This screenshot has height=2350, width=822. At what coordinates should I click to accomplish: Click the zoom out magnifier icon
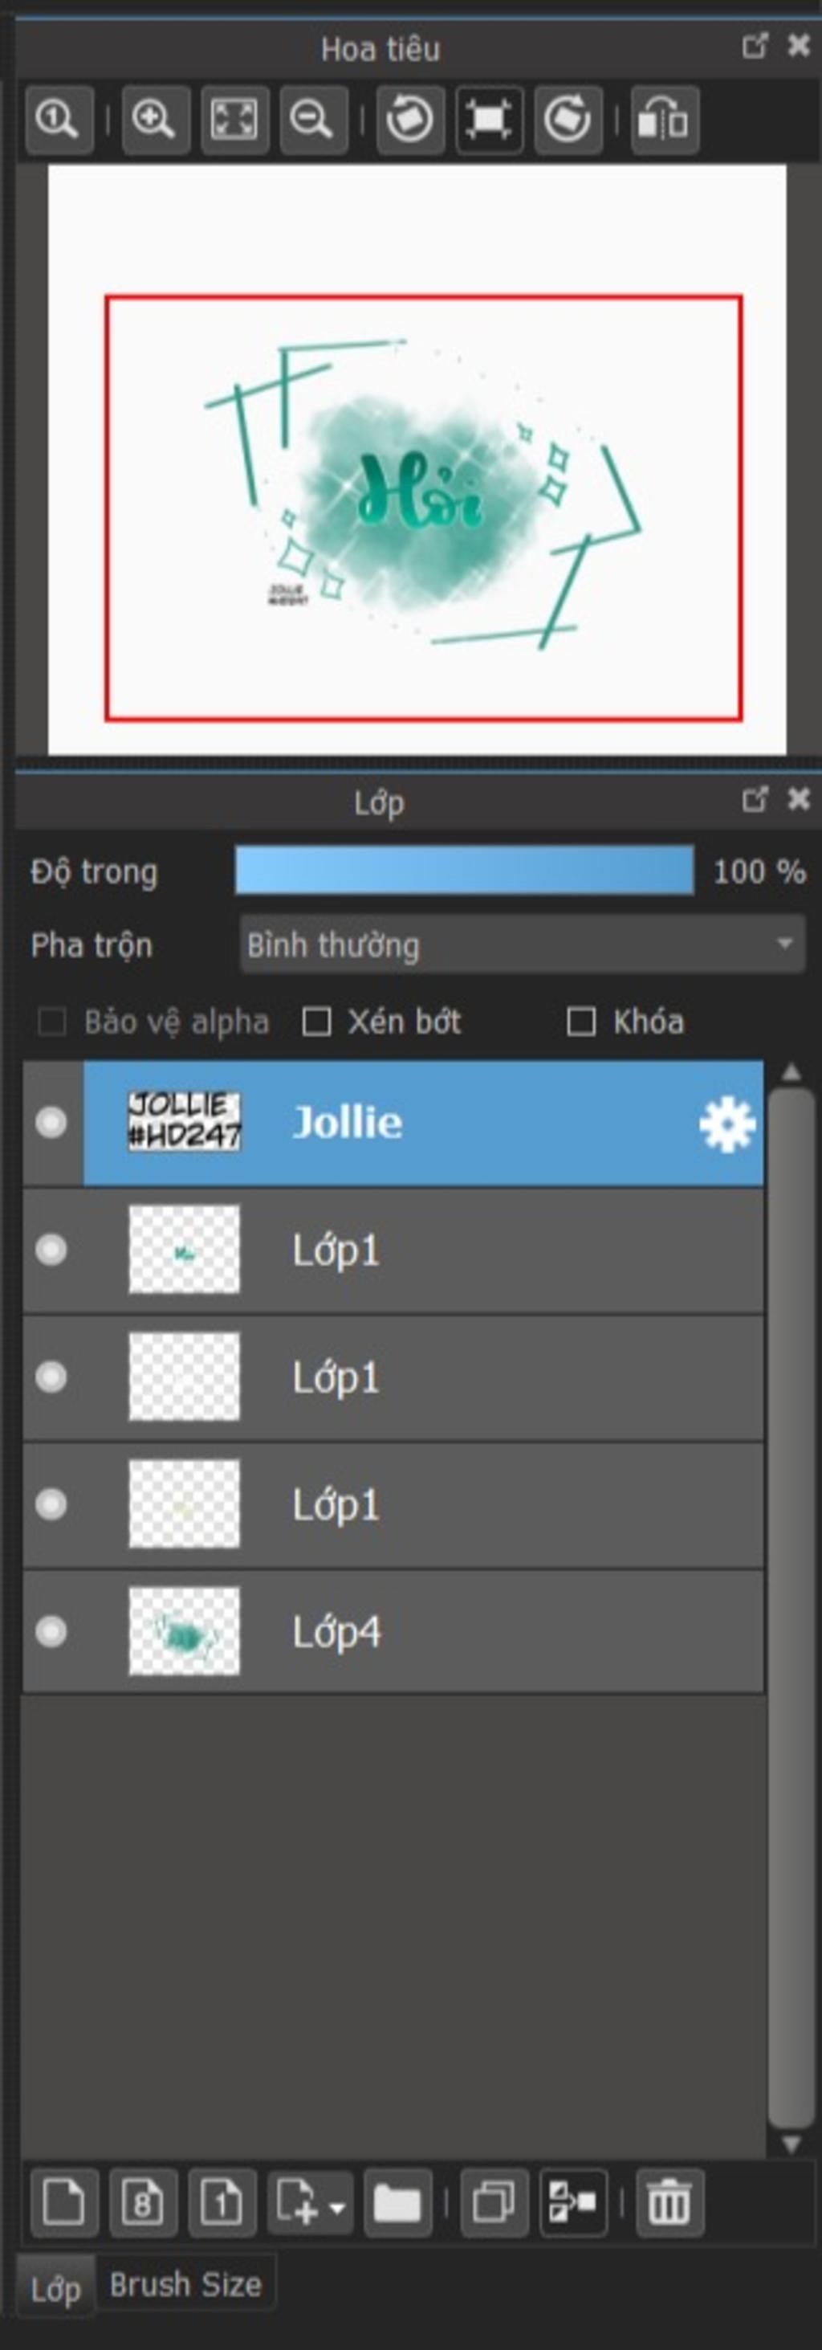pos(312,119)
